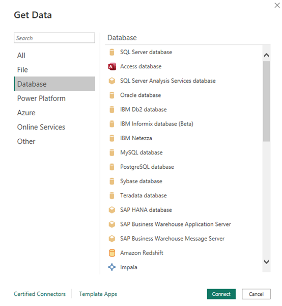Click the Cancel button
Viewport: 282px width, 306px height.
(256, 294)
